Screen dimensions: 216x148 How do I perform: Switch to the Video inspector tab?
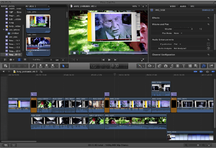click(172, 6)
